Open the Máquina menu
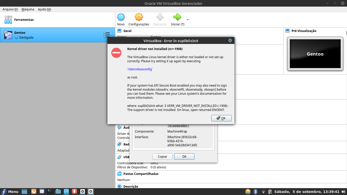The height and width of the screenshot is (195, 347). (x=28, y=9)
